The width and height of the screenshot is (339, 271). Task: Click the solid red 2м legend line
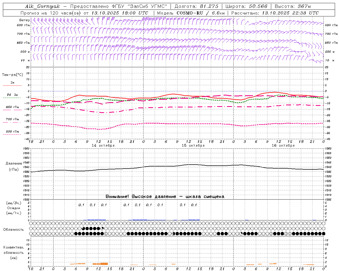(12, 85)
